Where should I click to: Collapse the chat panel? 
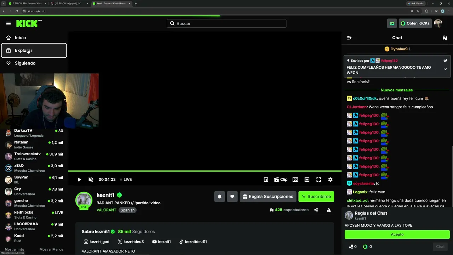point(349,38)
